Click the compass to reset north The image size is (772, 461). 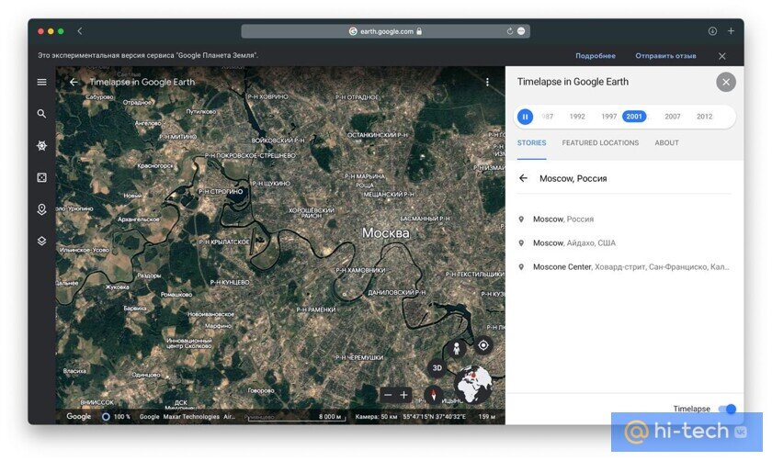click(x=433, y=395)
